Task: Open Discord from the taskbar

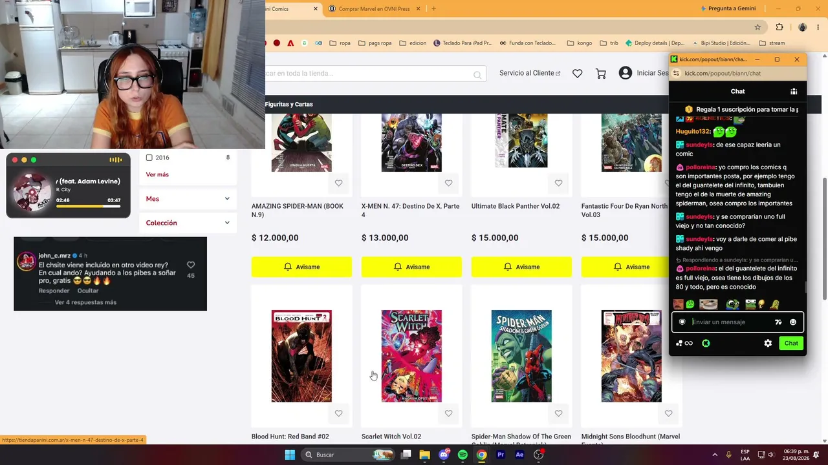Action: 444,455
